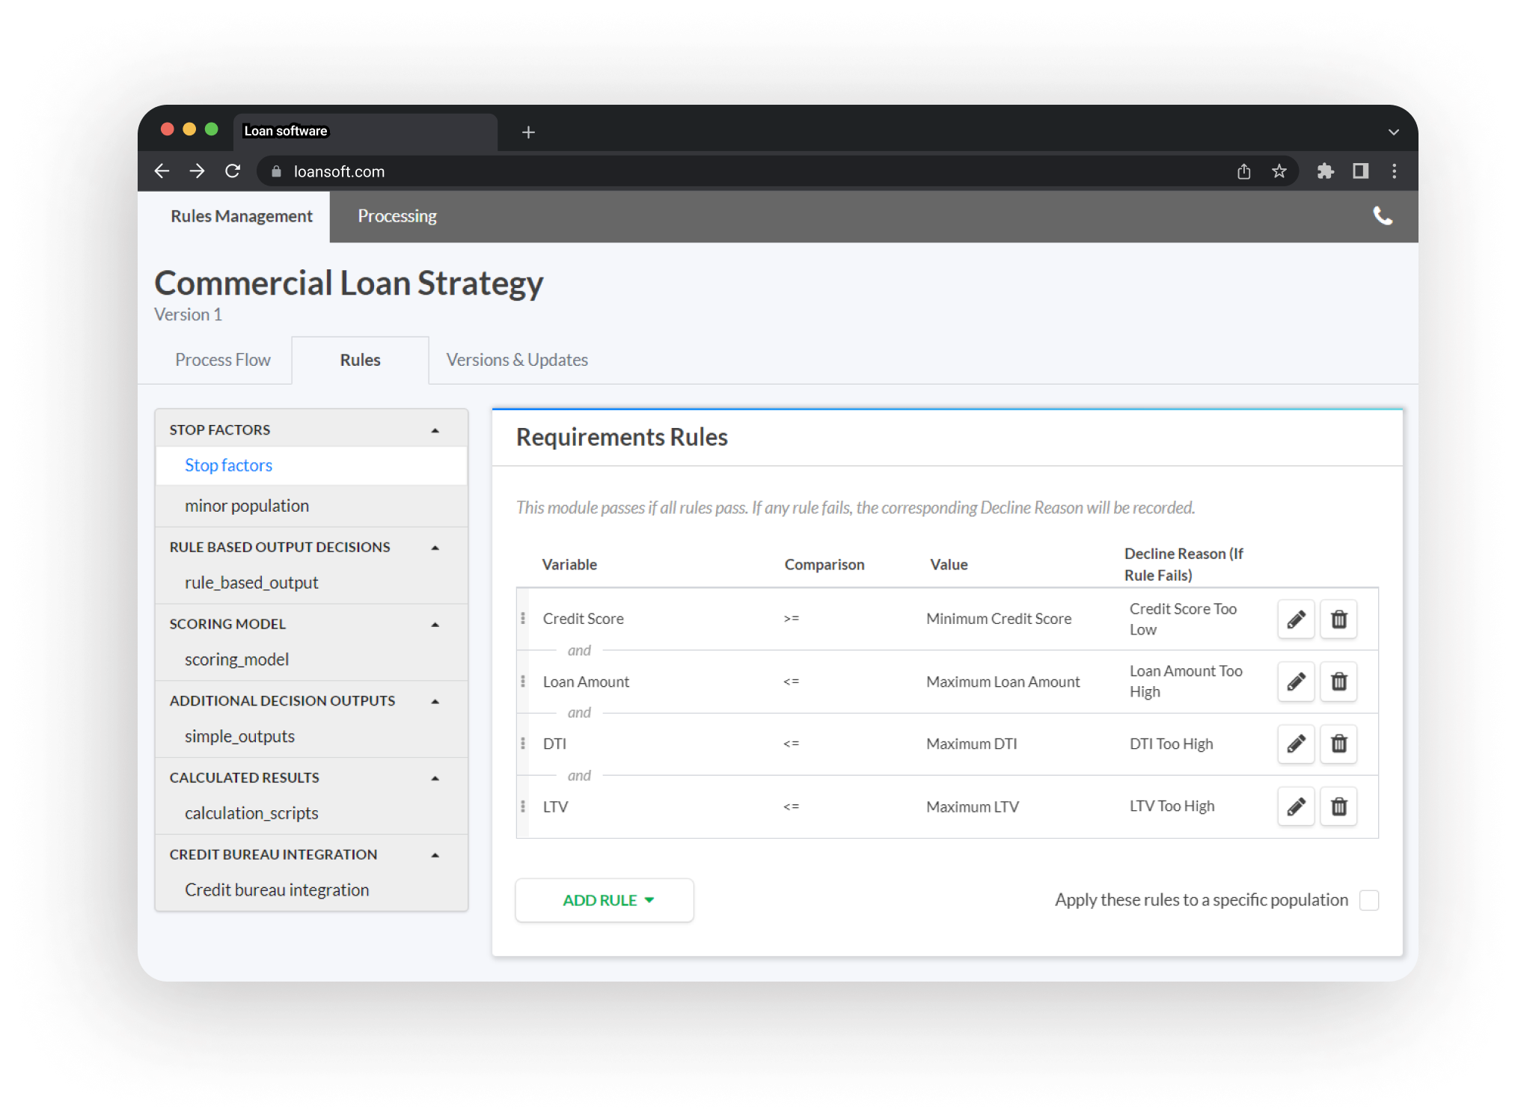Select the Processing tab in the top navigation

click(398, 215)
